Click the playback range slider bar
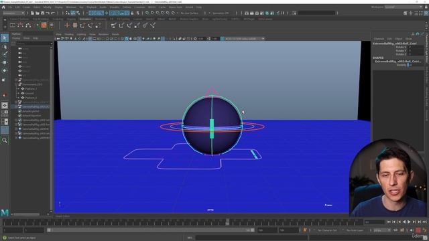The height and width of the screenshot is (241, 429). tap(151, 230)
